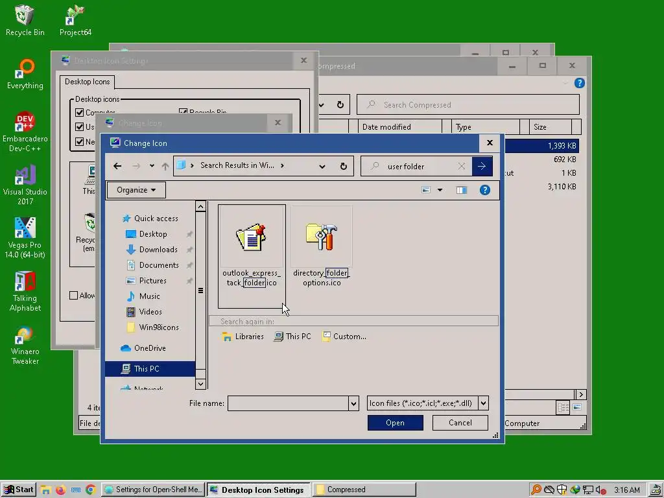The image size is (664, 498).
Task: Open the recent locations chevron beside the forward arrow
Action: 152,166
